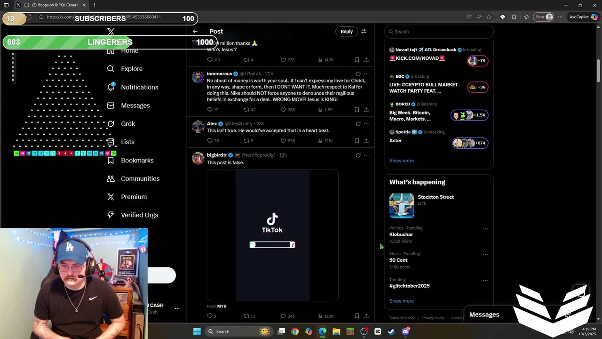
Task: Open Ask Copilot in Edge toolbar
Action: click(x=583, y=17)
